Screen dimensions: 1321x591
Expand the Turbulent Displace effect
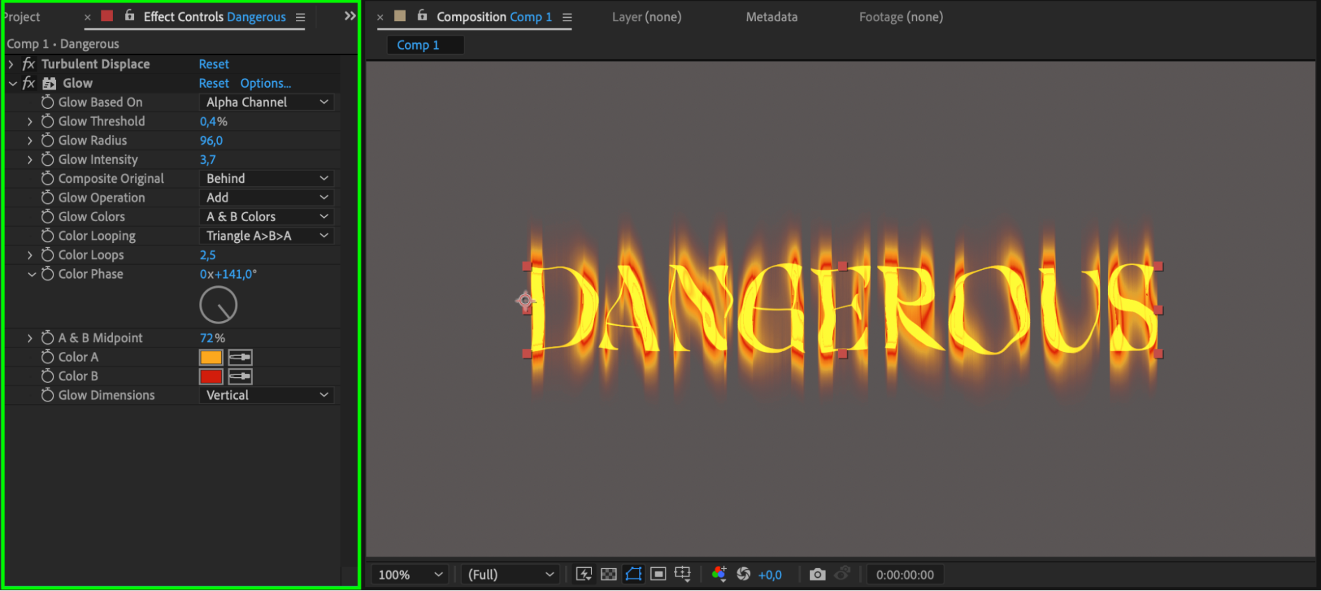click(11, 64)
